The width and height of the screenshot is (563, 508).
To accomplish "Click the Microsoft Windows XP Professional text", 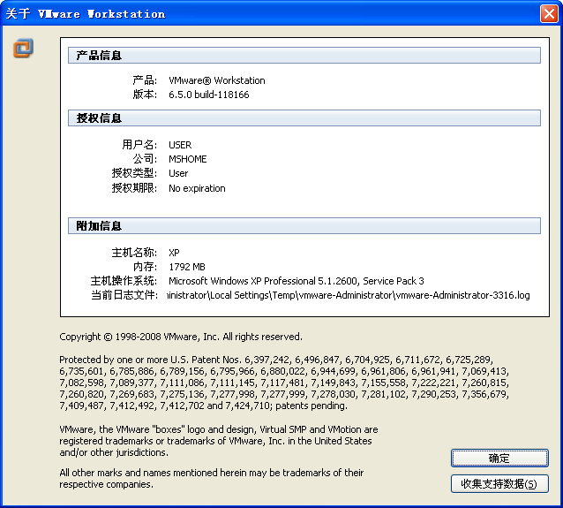I will tap(297, 281).
